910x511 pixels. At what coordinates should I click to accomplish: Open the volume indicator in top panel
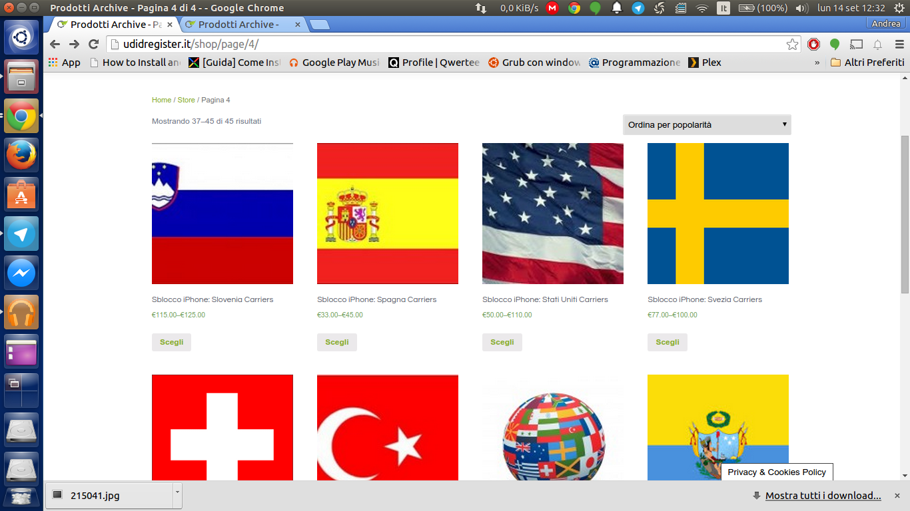click(x=801, y=8)
